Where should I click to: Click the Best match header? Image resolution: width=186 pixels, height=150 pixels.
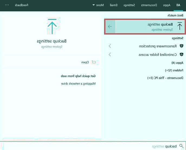(175, 15)
